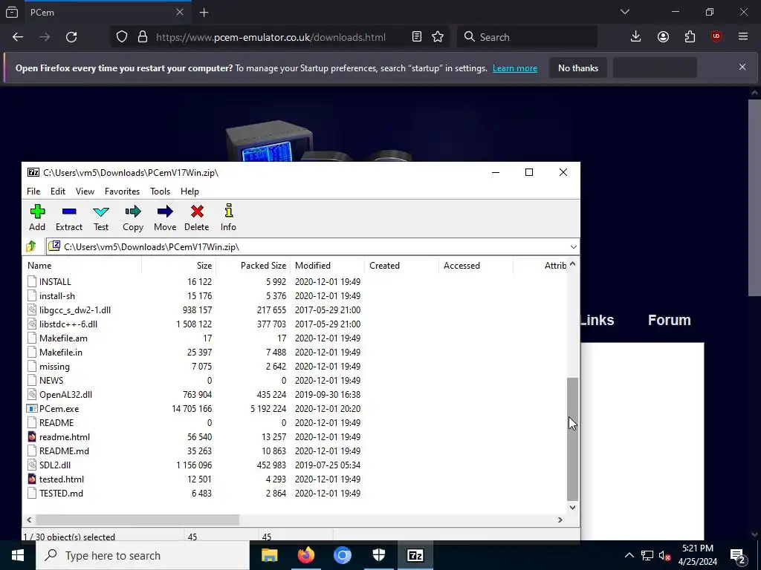Select the tested.html file icon
The image size is (761, 570).
(32, 479)
